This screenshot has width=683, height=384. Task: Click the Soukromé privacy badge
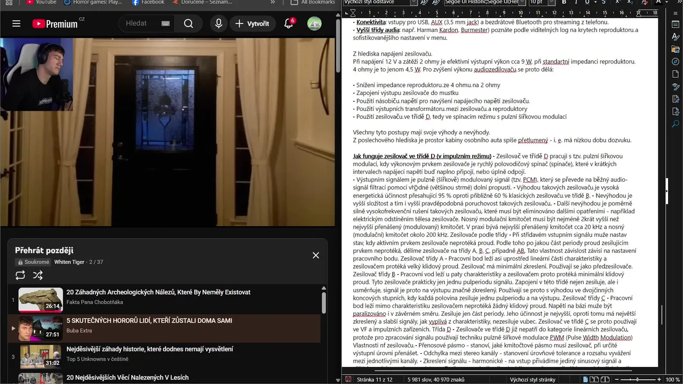tap(33, 262)
